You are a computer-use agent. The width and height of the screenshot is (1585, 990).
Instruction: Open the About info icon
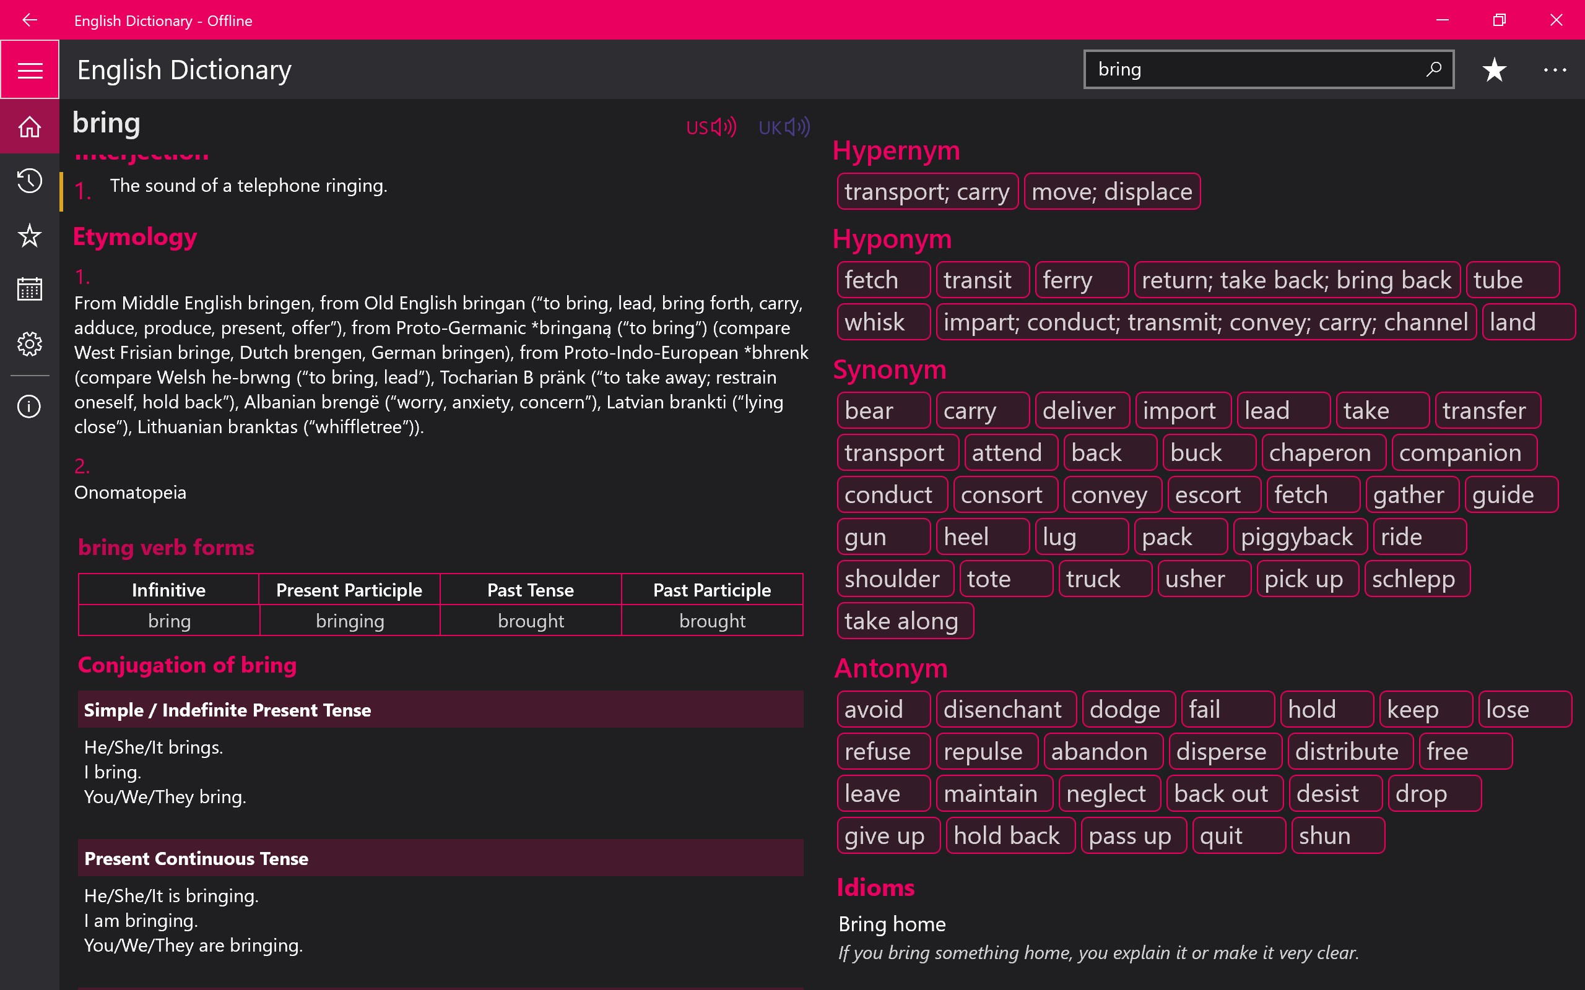click(30, 407)
